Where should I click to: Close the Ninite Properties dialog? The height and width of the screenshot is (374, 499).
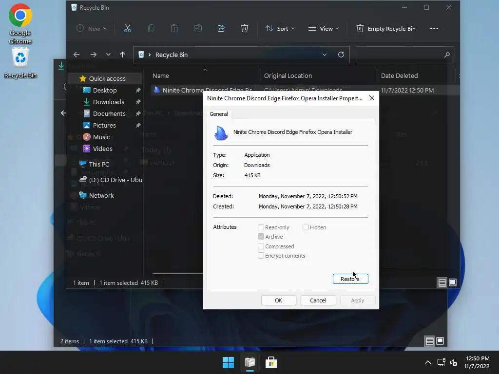pyautogui.click(x=372, y=98)
